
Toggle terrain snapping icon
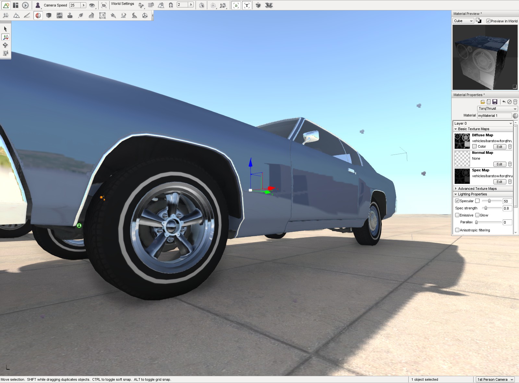pyautogui.click(x=161, y=5)
